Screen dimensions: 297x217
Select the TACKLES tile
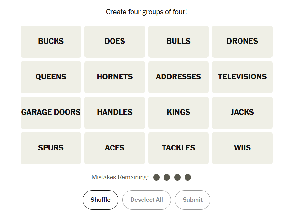[x=178, y=148]
